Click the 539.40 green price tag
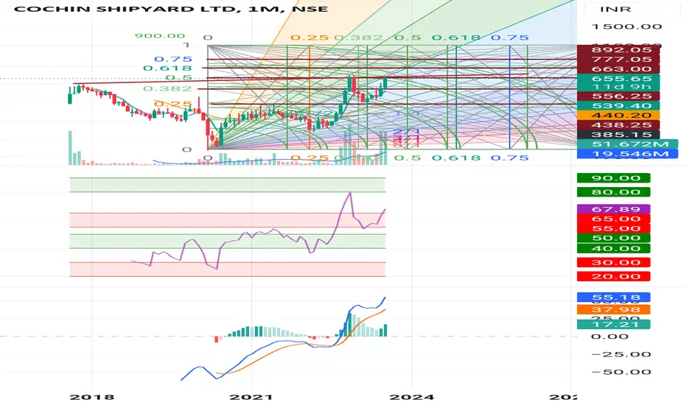Image resolution: width=687 pixels, height=405 pixels. click(618, 105)
